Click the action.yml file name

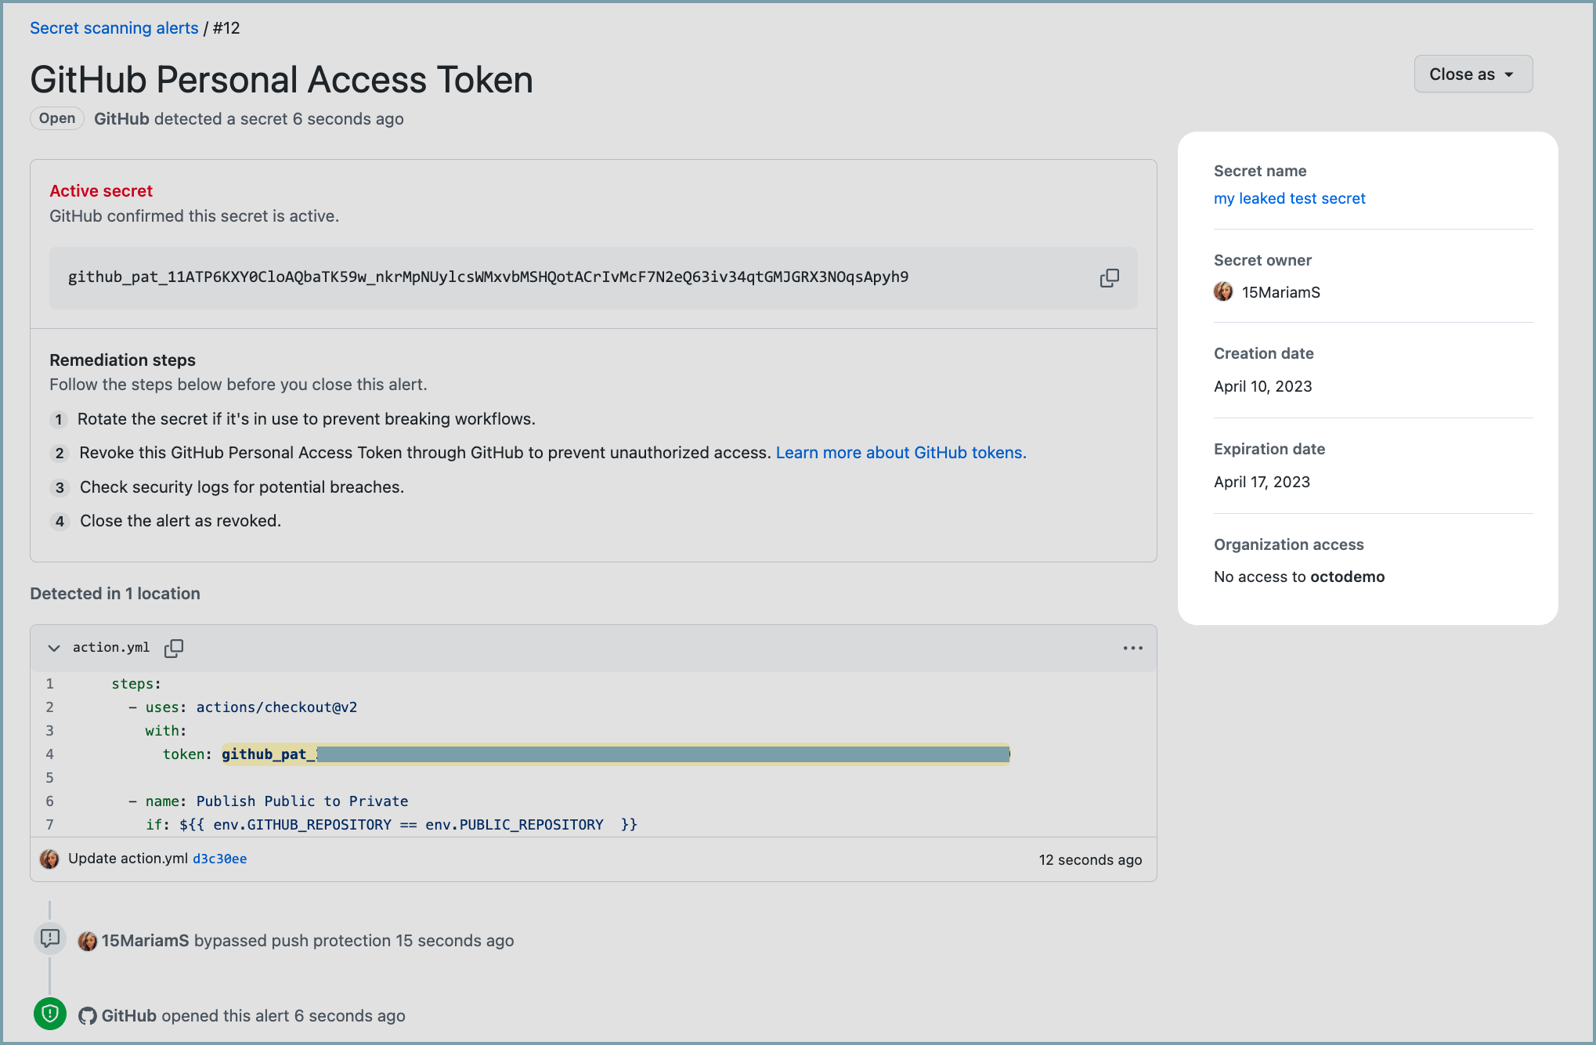point(111,648)
